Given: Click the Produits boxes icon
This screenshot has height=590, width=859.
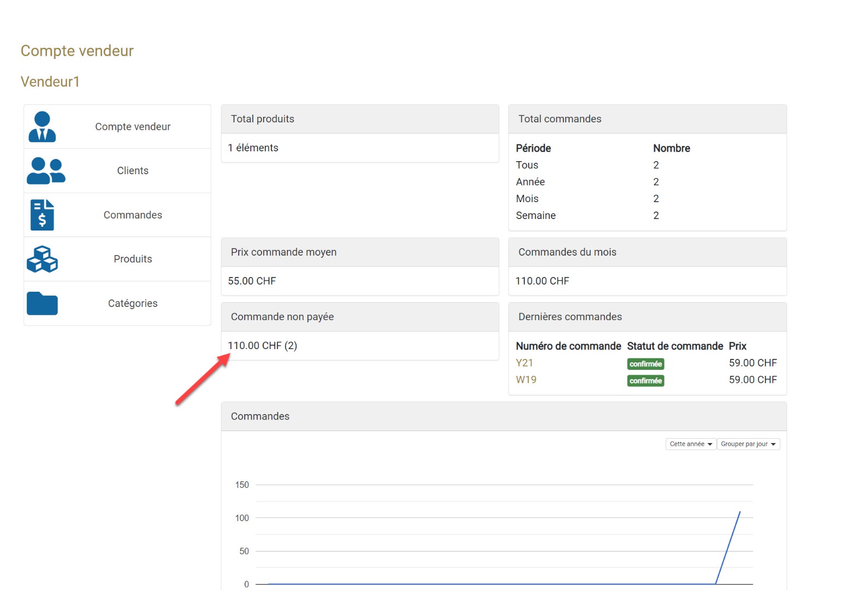Looking at the screenshot, I should (x=42, y=259).
